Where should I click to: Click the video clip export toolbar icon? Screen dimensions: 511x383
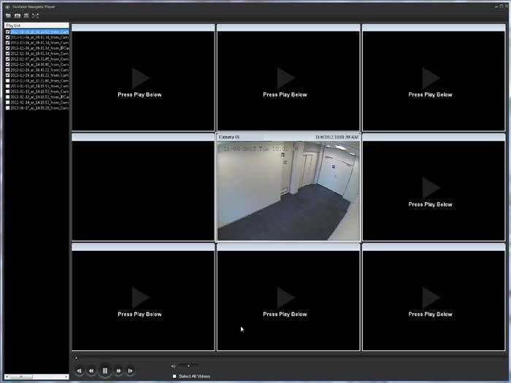(26, 15)
